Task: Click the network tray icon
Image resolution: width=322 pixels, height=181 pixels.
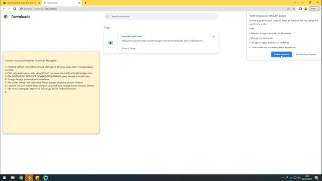Action: pos(295,177)
